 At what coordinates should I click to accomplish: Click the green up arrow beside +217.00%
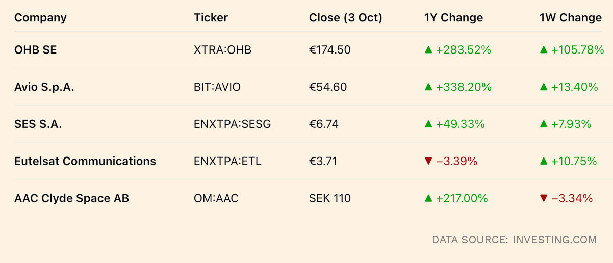(x=428, y=199)
